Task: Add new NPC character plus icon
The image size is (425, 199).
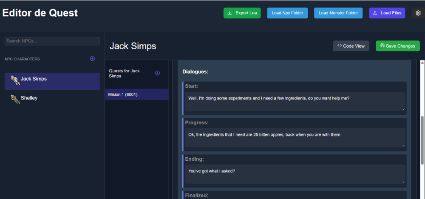Action: (x=92, y=59)
